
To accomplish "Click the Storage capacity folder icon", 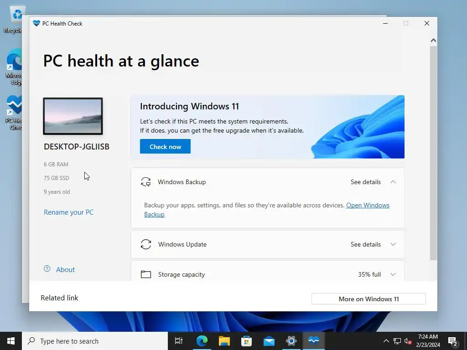I will point(145,274).
